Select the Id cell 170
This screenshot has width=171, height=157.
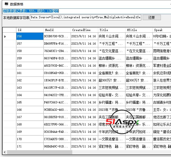[30, 139]
